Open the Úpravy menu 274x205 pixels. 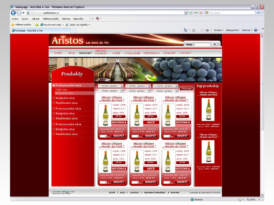(x=25, y=19)
